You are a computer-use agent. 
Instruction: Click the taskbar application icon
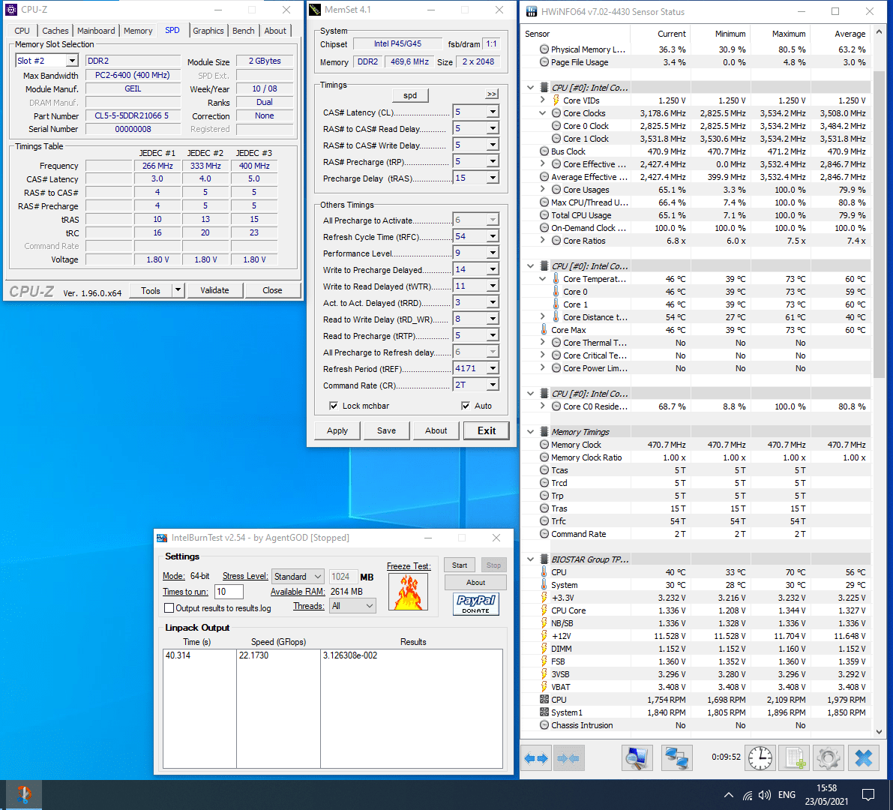(23, 794)
